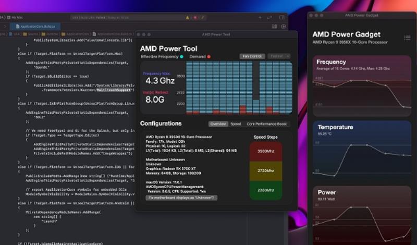
Task: Open the Core Performance Boost tab
Action: coord(267,124)
